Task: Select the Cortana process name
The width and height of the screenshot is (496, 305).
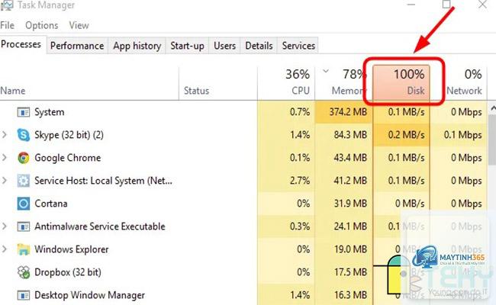Action: pyautogui.click(x=51, y=204)
